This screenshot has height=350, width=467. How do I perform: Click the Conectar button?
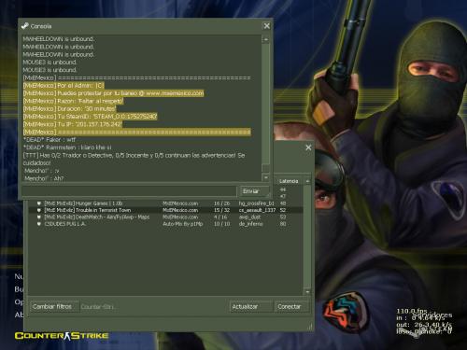click(291, 307)
